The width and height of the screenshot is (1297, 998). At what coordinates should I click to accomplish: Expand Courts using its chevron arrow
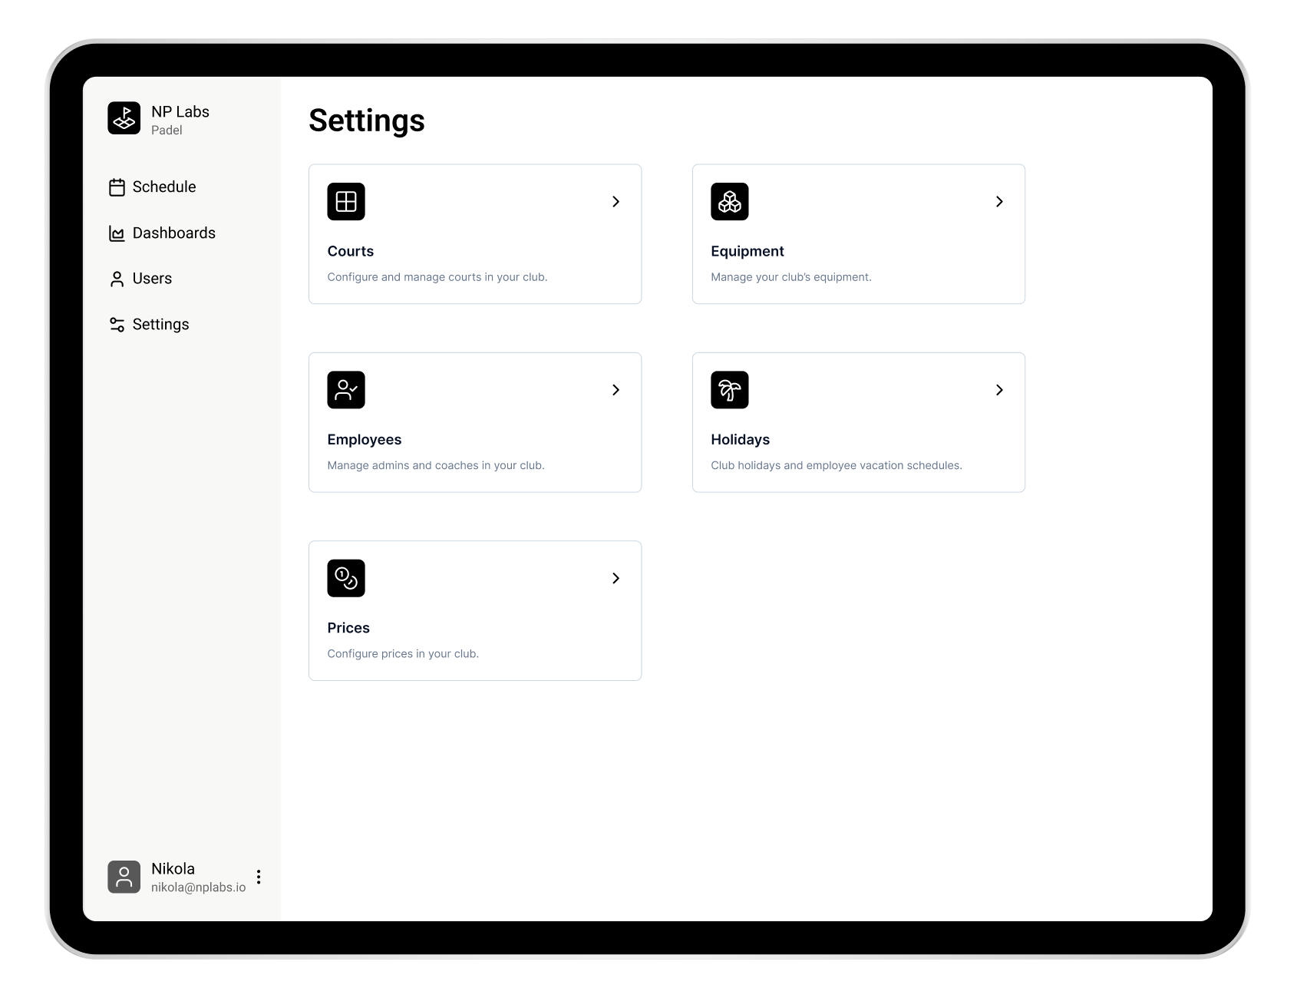point(615,201)
